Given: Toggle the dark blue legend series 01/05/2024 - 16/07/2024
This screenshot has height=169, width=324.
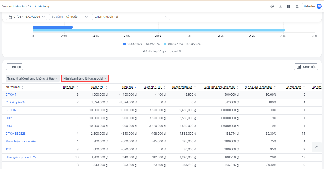Looking at the screenshot, I should coord(141,44).
